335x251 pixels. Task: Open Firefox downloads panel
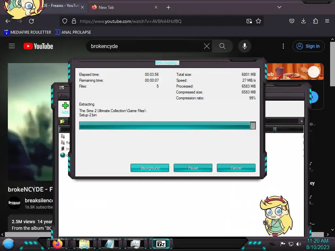click(303, 21)
